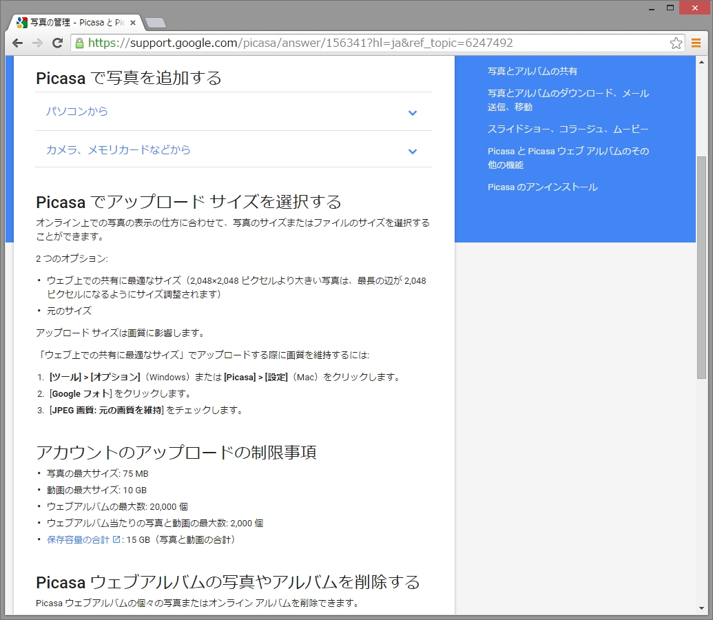Click the vertical scrollbar thumb
713x620 pixels.
coord(701,267)
